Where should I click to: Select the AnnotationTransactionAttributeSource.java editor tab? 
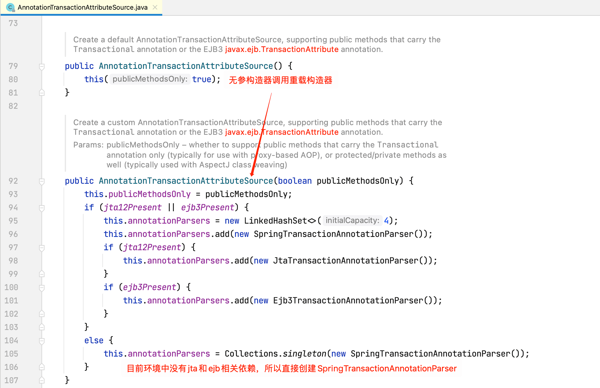pyautogui.click(x=82, y=7)
